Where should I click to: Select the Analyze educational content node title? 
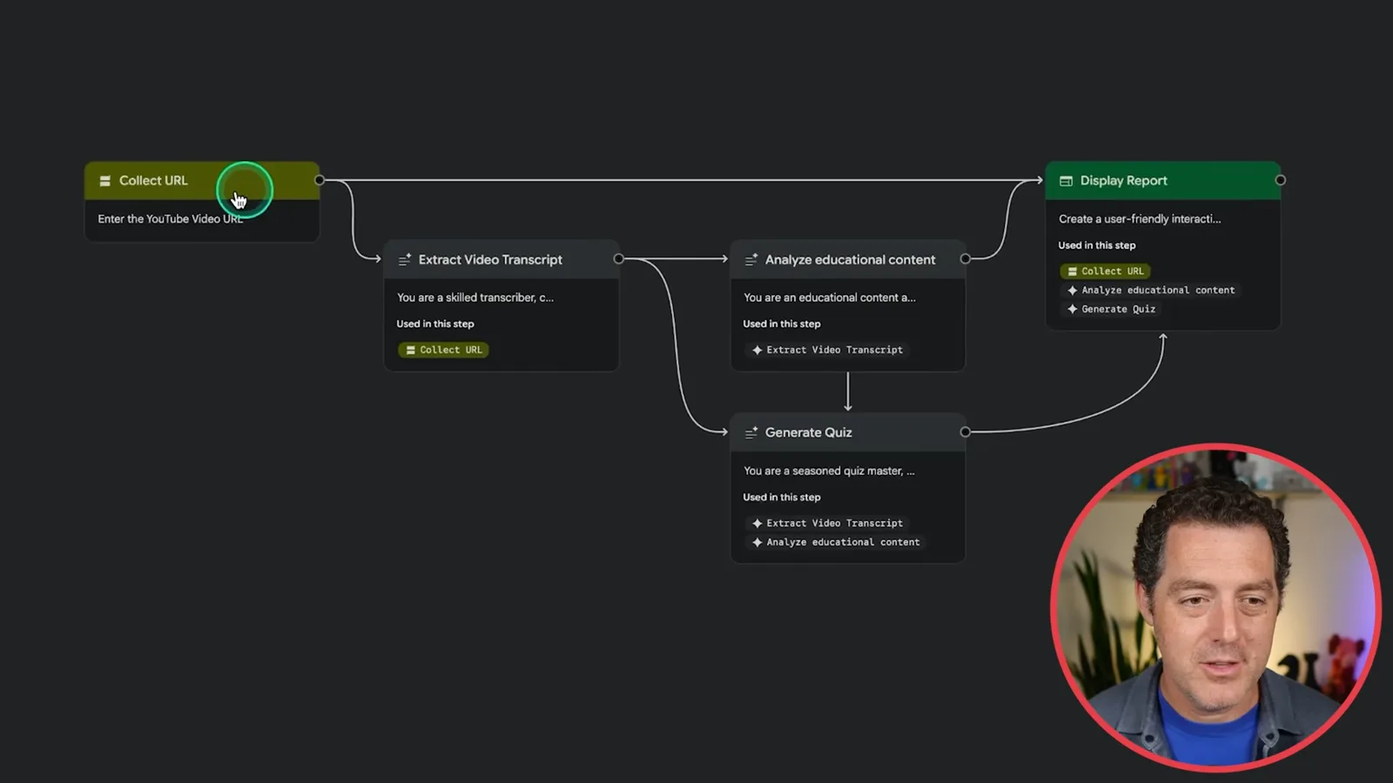click(x=850, y=259)
